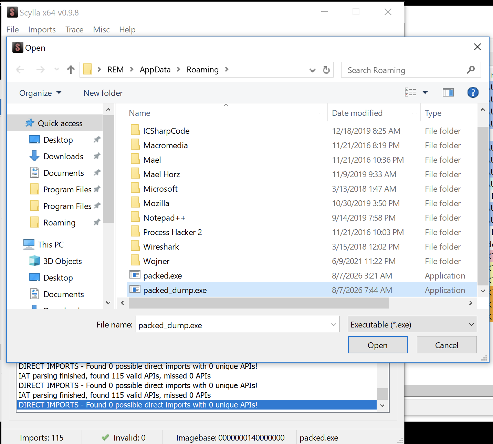Select the Microsoft folder
Image resolution: width=493 pixels, height=444 pixels.
click(160, 189)
